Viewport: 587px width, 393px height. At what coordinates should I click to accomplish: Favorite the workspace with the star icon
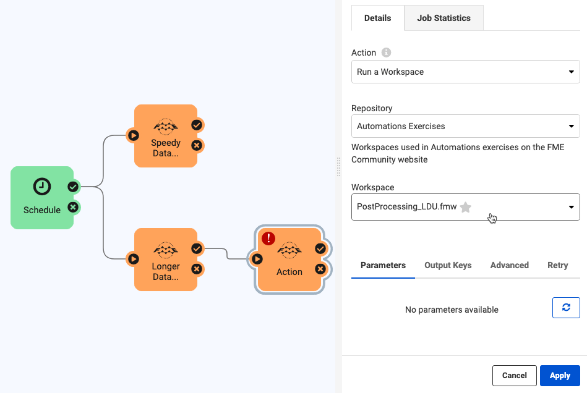pyautogui.click(x=466, y=208)
